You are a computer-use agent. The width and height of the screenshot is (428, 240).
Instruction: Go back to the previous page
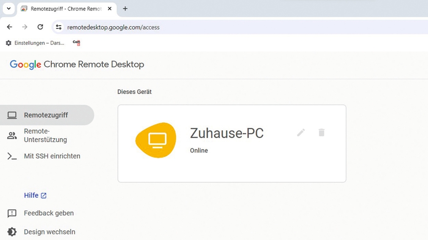pos(10,27)
